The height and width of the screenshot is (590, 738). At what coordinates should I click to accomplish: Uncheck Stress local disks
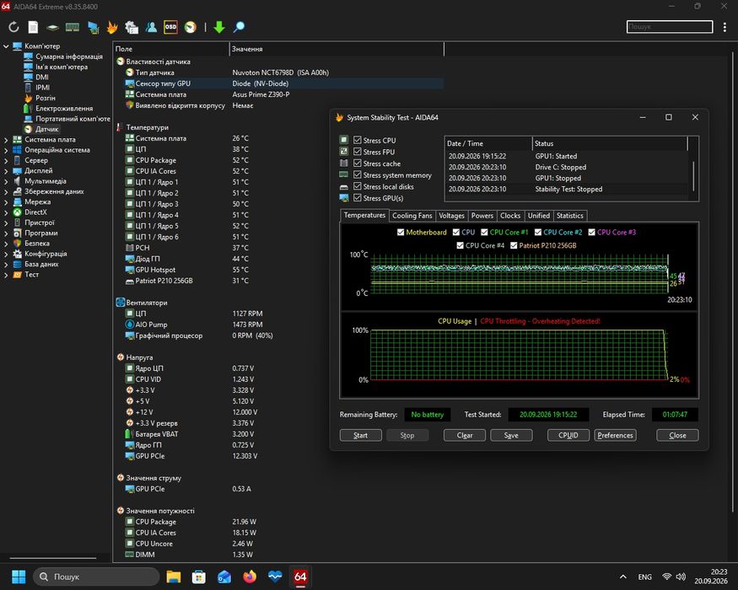pos(358,186)
